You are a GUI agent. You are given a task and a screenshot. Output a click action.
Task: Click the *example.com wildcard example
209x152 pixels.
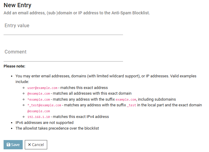(39, 99)
